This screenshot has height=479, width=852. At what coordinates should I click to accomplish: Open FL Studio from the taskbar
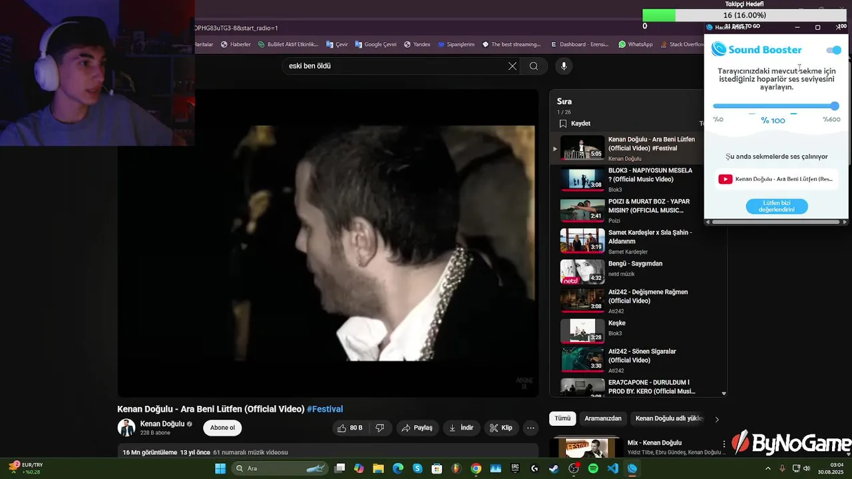click(x=456, y=468)
